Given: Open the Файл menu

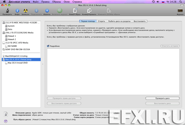Looking at the screenshot, I should tap(36, 2).
